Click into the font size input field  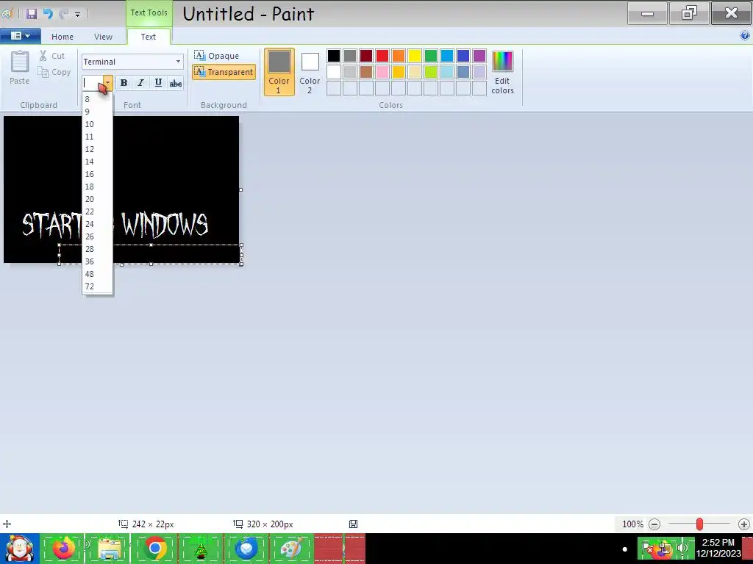[x=92, y=82]
